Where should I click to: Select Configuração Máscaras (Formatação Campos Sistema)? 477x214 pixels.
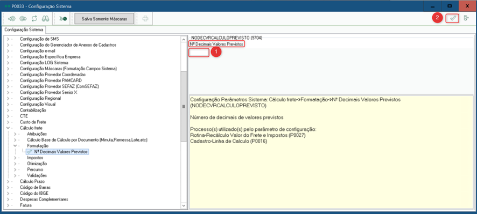point(68,69)
